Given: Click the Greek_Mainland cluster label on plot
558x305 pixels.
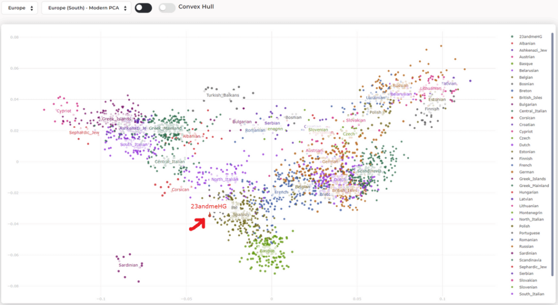Looking at the screenshot, I should (165, 128).
